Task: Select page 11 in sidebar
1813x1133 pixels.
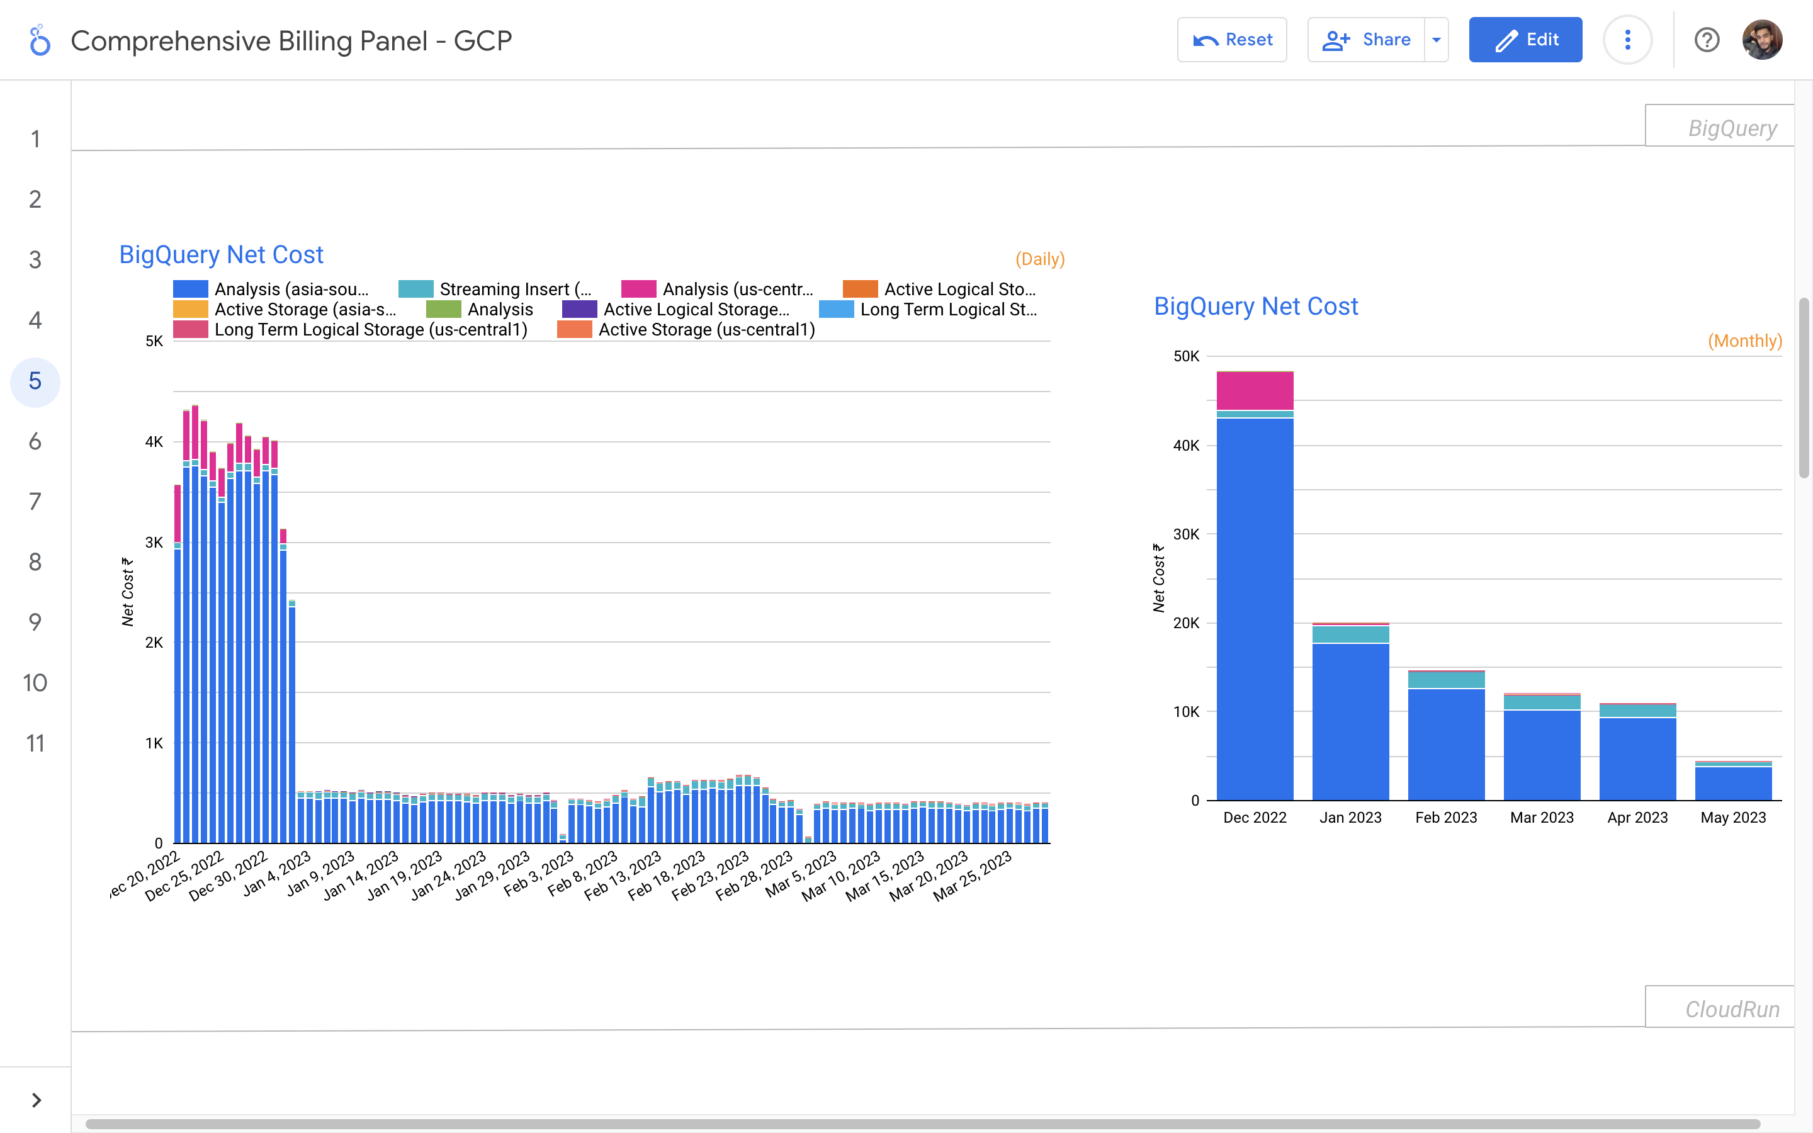Action: pyautogui.click(x=35, y=743)
